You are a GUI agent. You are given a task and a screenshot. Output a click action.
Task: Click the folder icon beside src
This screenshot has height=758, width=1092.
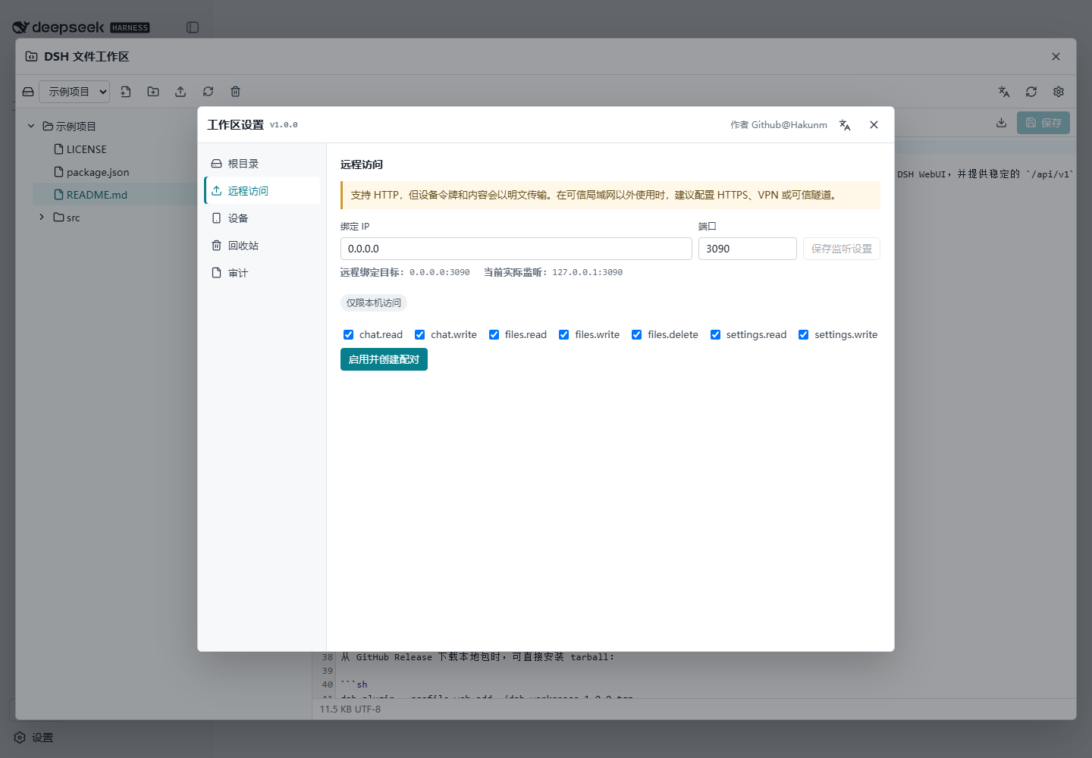click(x=58, y=218)
